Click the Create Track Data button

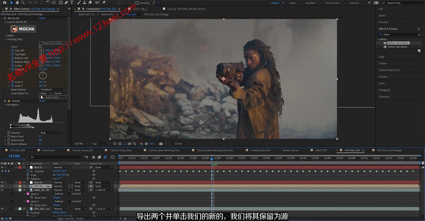(x=52, y=43)
